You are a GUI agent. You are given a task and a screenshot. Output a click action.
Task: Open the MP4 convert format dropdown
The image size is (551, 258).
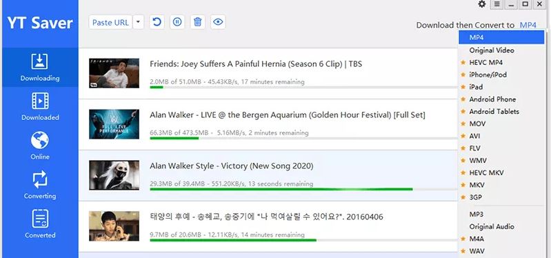point(528,25)
